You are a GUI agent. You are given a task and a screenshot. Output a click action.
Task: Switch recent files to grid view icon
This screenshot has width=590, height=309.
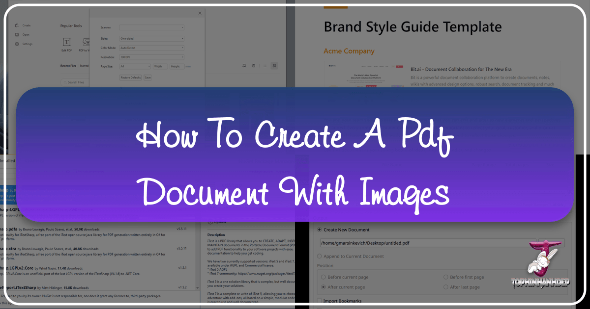[x=274, y=66]
